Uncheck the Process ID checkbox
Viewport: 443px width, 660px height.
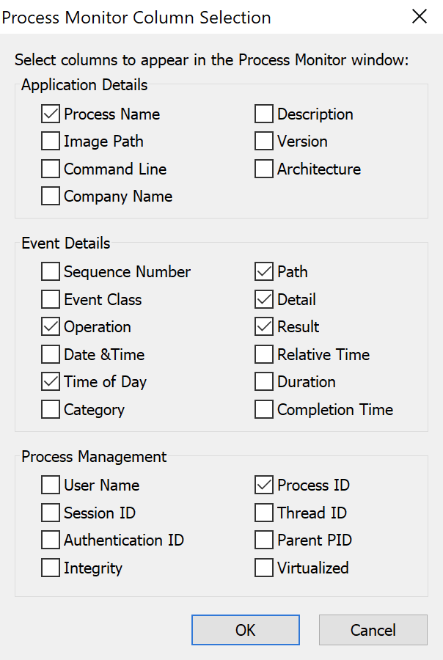pyautogui.click(x=264, y=485)
